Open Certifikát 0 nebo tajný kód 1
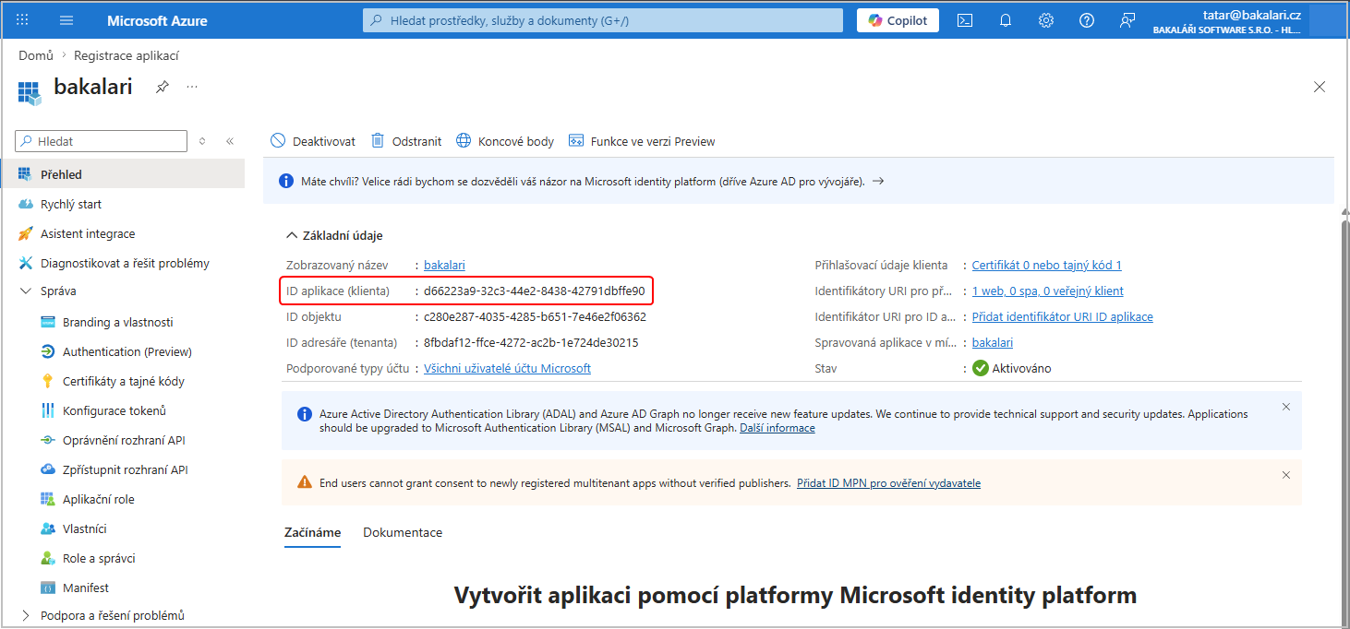The height and width of the screenshot is (629, 1350). 1046,265
